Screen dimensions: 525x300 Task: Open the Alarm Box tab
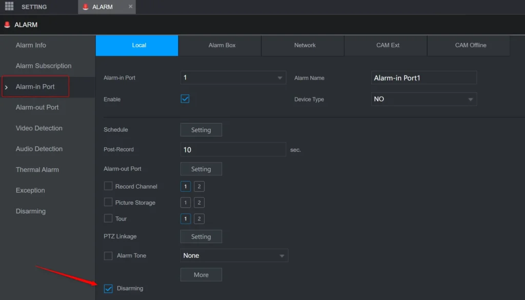coord(219,45)
